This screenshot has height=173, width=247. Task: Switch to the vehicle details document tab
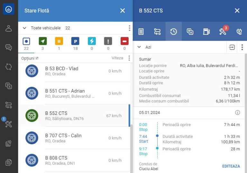pyautogui.click(x=141, y=31)
